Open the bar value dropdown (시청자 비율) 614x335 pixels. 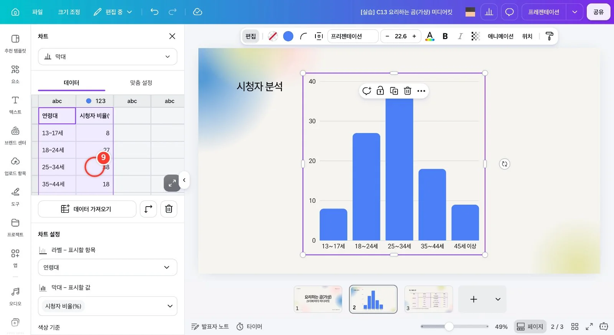[x=107, y=306]
